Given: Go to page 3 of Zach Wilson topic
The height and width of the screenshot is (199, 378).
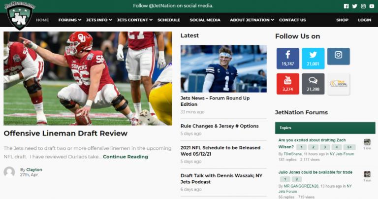Looking at the screenshot, I should tap(325, 147).
